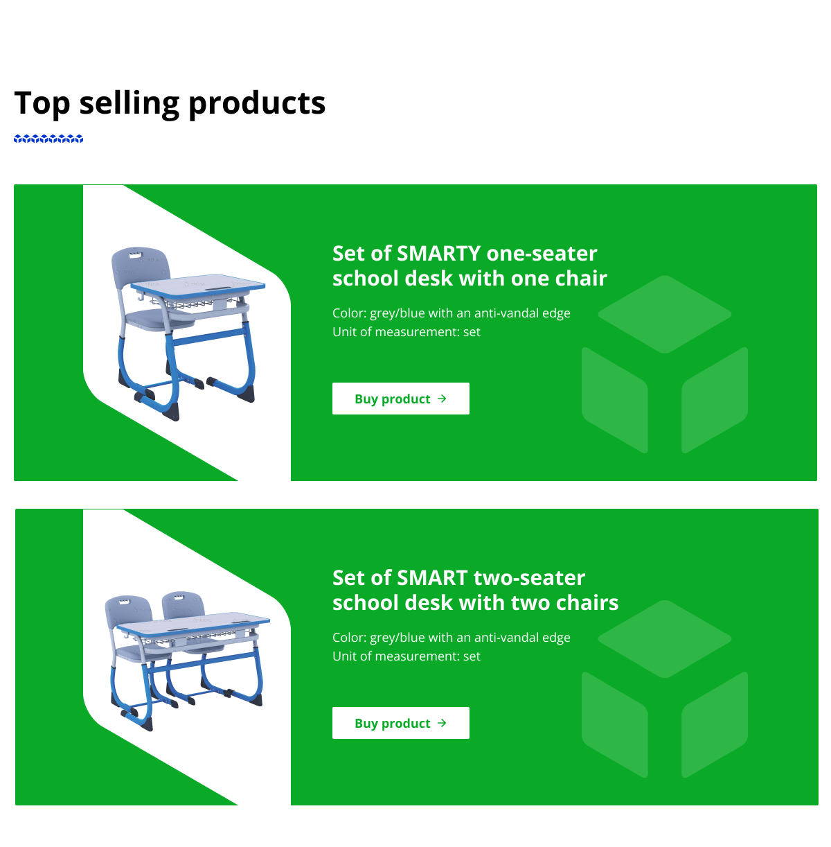Open the SMARTY one-seater school desk title
Screen dimensions: 831x847
(470, 265)
